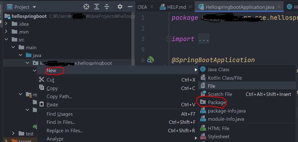Choose Find Usages from context menu
The width and height of the screenshot is (298, 142).
click(118, 114)
